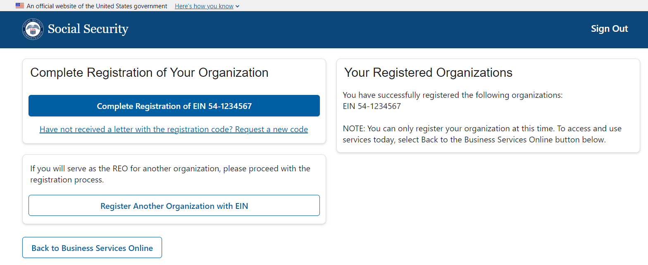The height and width of the screenshot is (265, 648).
Task: Click the NOTE paragraph about registering organizations
Action: click(x=482, y=134)
